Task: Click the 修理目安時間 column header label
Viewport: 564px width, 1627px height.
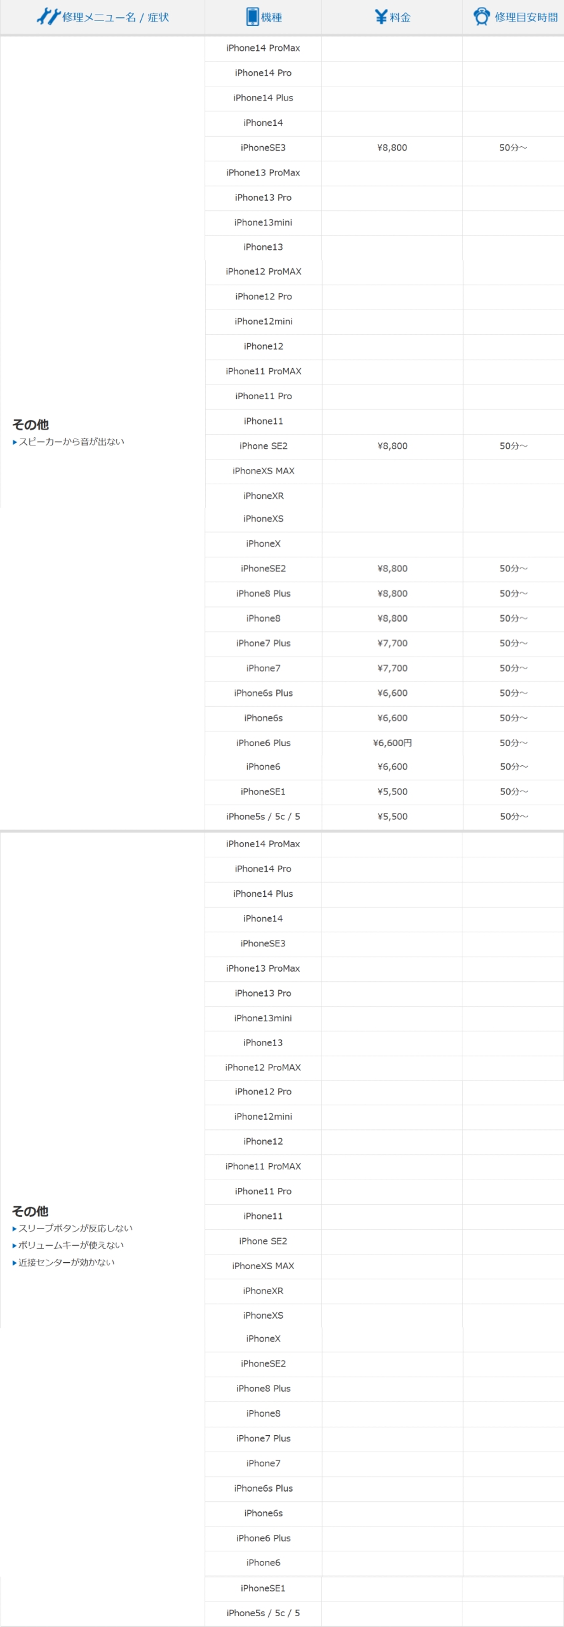Action: point(526,17)
